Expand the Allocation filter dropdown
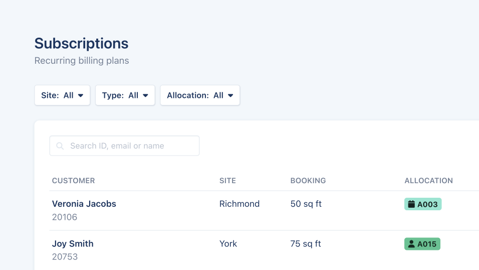Screen dimensions: 479x270 200,95
